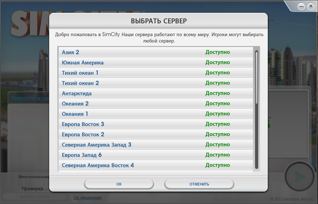Click the green play button in the launcher
This screenshot has width=318, height=204.
pos(300,177)
